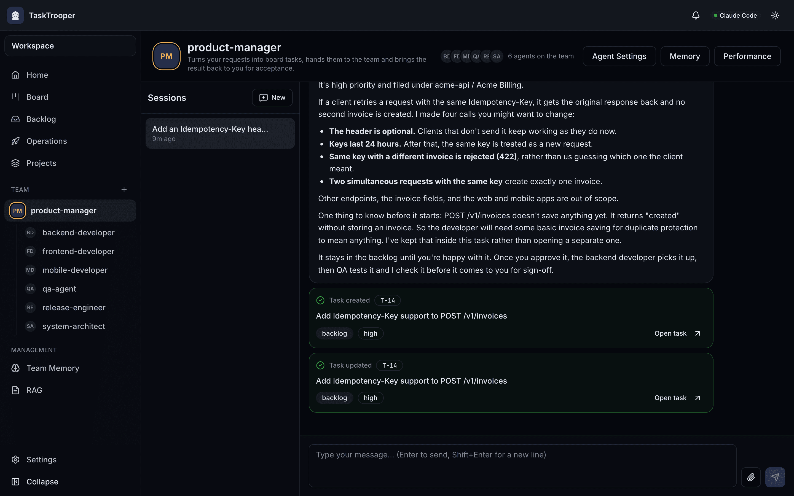This screenshot has width=794, height=496.
Task: Toggle the light/dark theme sun icon
Action: point(775,15)
